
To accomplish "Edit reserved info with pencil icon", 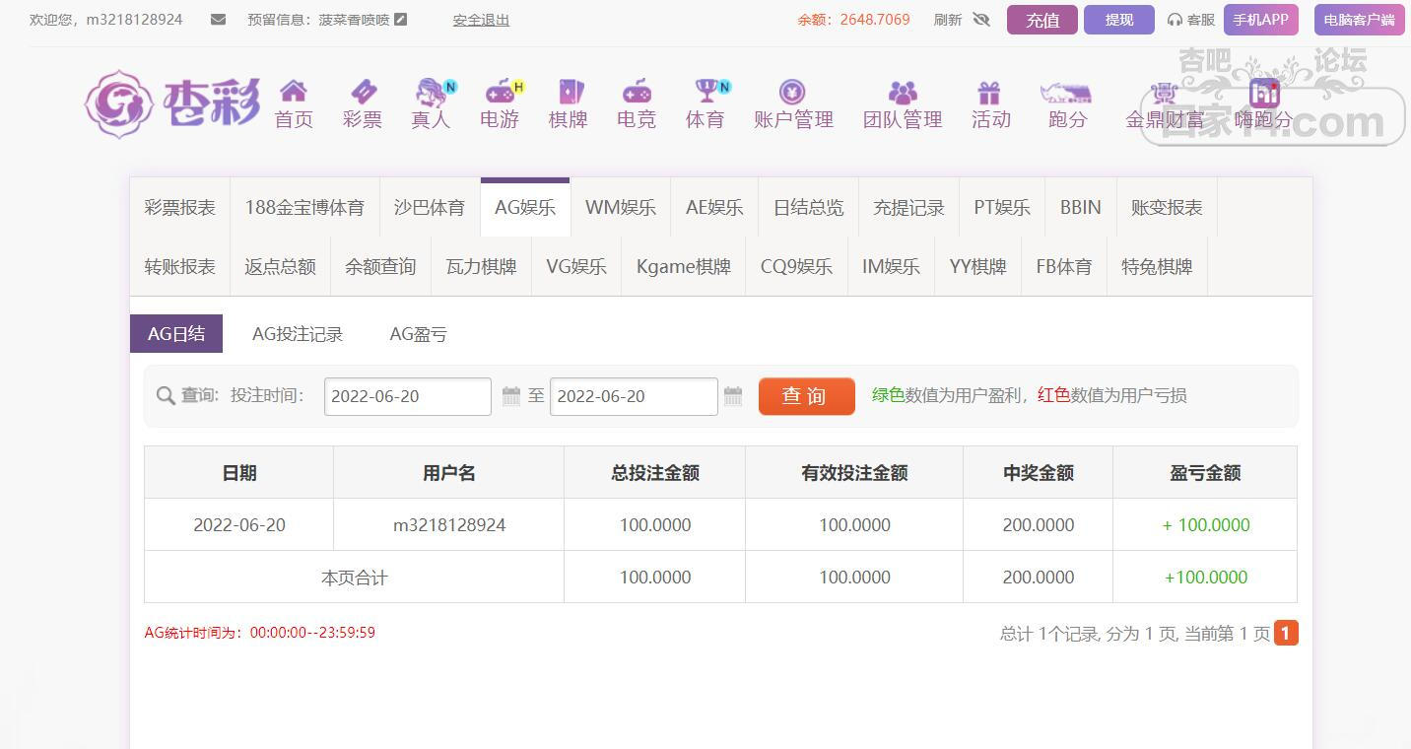I will pos(400,19).
